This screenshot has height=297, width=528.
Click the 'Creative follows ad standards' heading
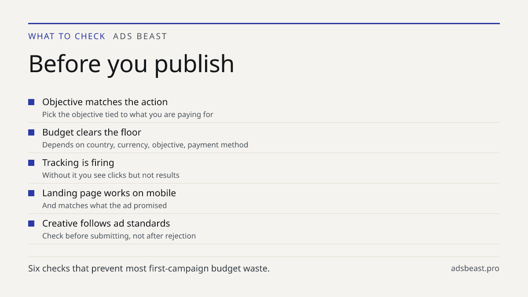coord(106,224)
